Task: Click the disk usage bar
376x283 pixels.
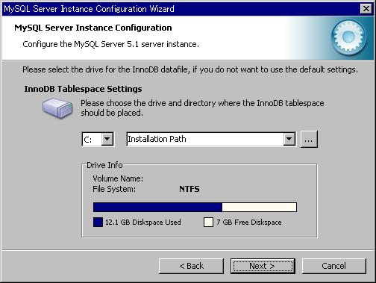Action: tap(195, 207)
